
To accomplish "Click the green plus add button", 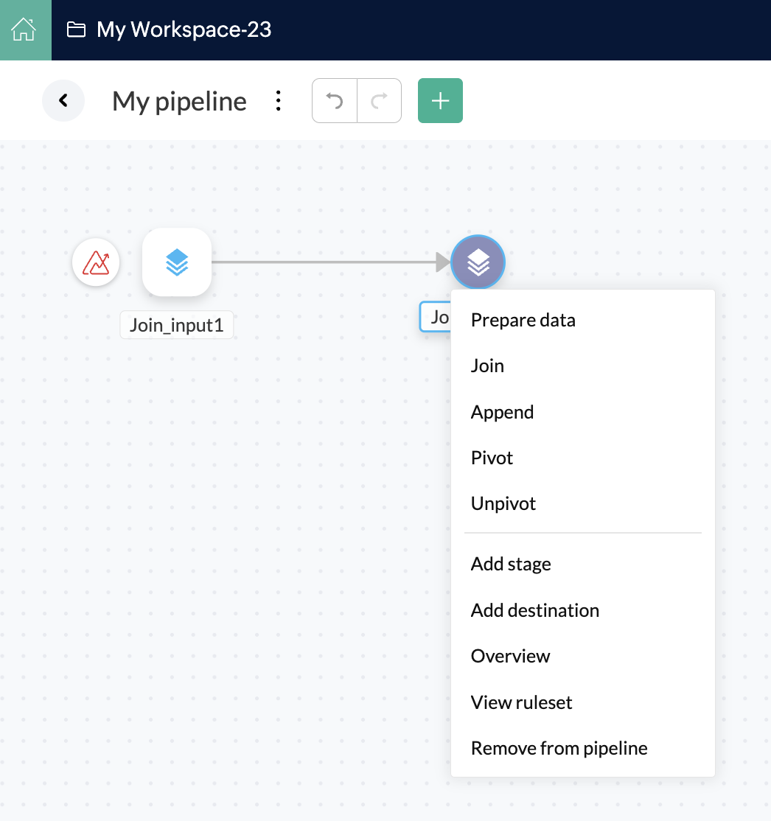I will tap(440, 100).
